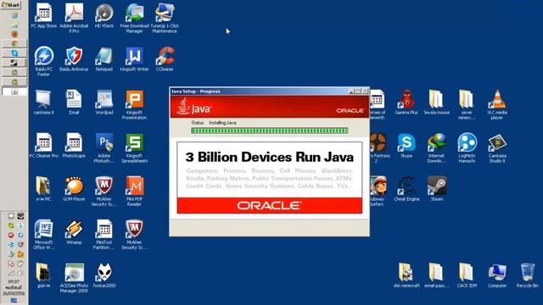The width and height of the screenshot is (543, 305).
Task: Click the Java installation progress bar
Action: (270, 130)
